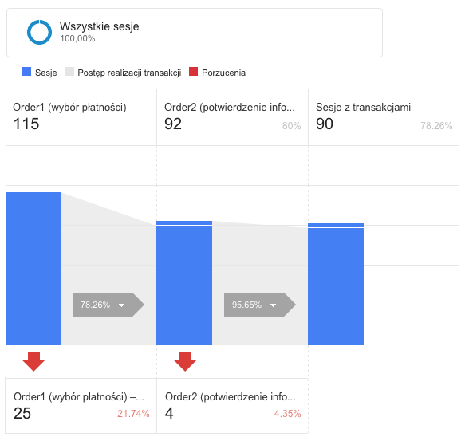Click the Order1 abandonment cell showing 25

pyautogui.click(x=81, y=406)
